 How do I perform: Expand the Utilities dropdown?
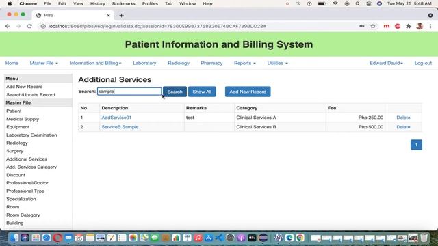click(x=277, y=63)
